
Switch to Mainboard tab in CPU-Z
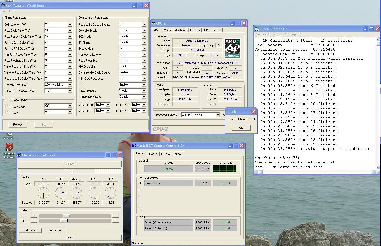coord(181,30)
